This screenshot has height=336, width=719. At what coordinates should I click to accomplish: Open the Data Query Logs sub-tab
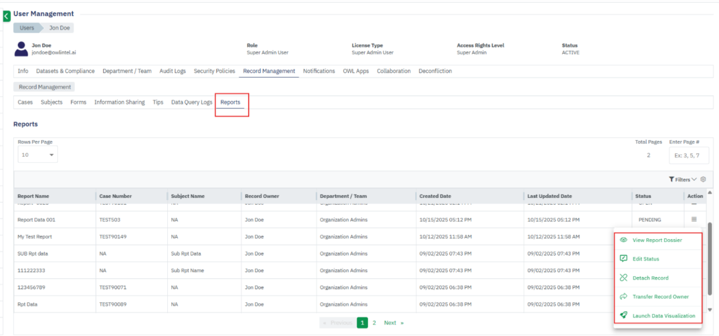click(191, 102)
